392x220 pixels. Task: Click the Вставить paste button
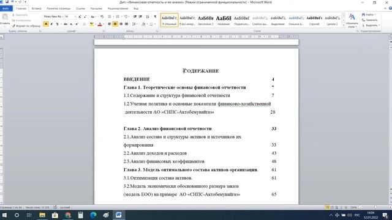click(5, 20)
